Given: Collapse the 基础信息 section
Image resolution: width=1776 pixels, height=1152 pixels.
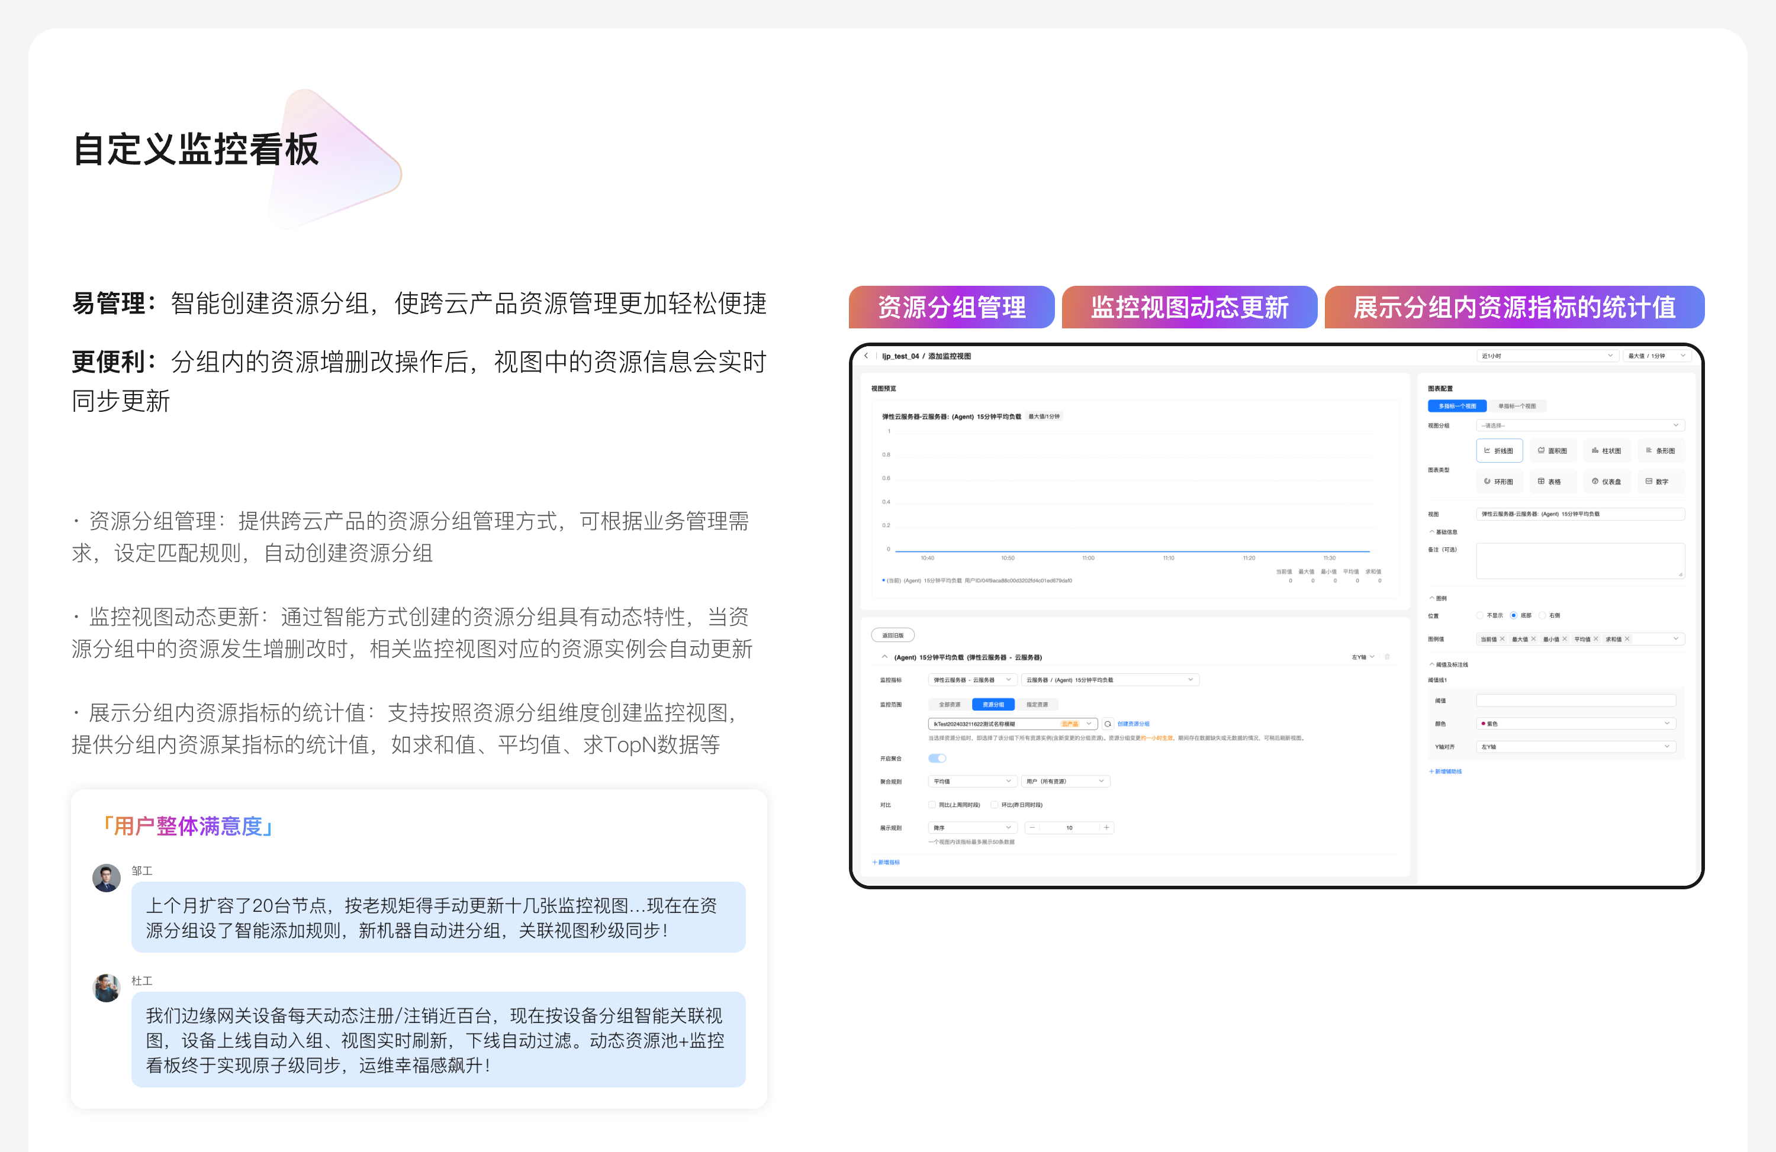Looking at the screenshot, I should [1432, 532].
